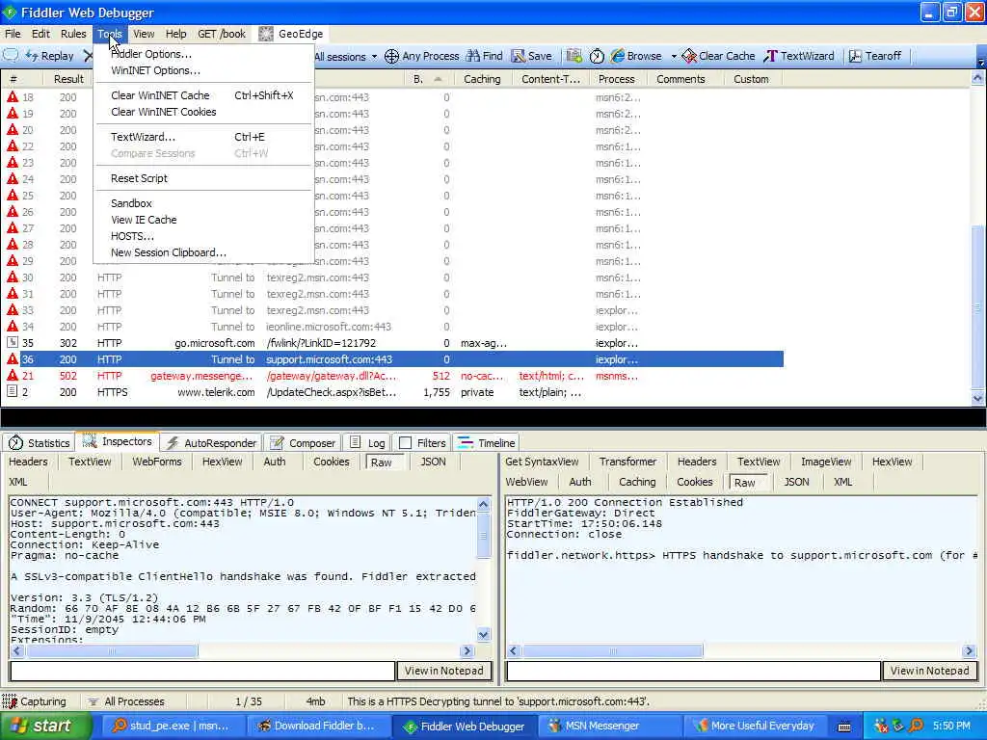Select Clear WinINET Cache menu item
The image size is (987, 740).
point(204,95)
